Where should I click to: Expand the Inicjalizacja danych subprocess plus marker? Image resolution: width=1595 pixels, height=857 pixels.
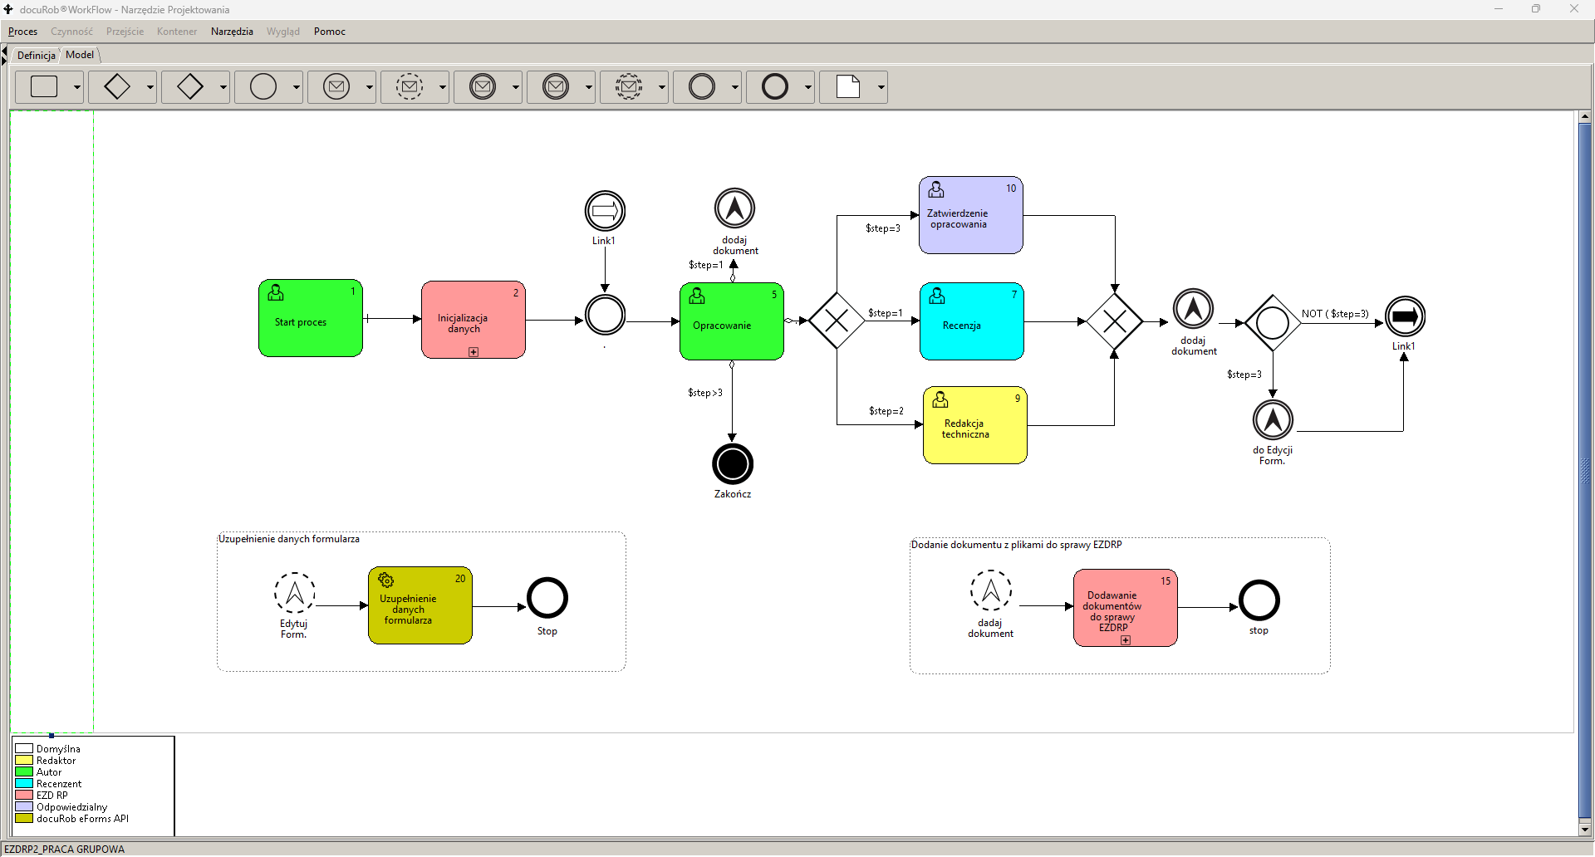click(474, 352)
